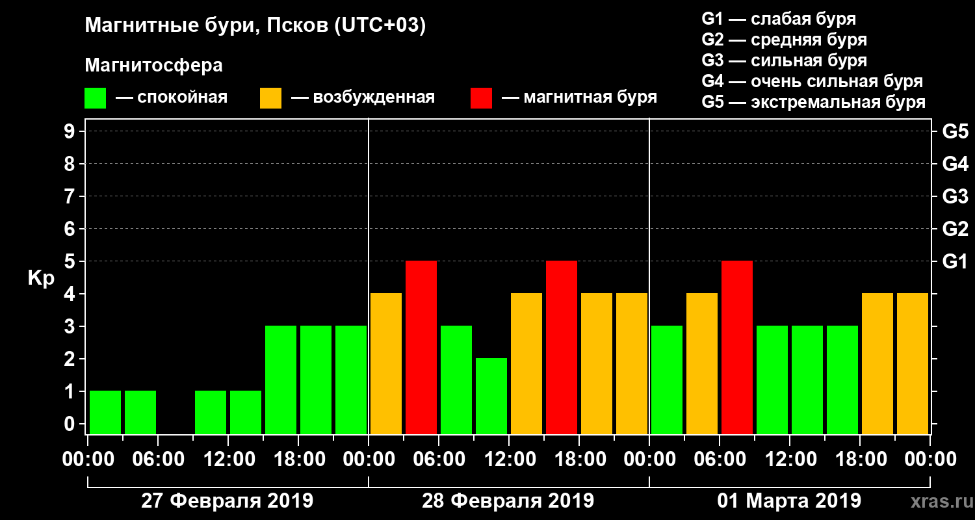Viewport: 975px width, 520px height.
Task: Click the yellow bar for 28 February 12:00–15:00
Action: [x=526, y=364]
